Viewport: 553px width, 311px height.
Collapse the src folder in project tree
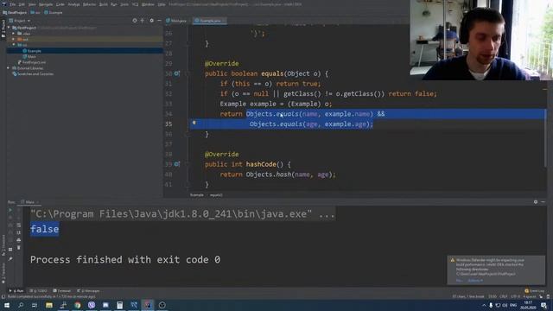14,45
